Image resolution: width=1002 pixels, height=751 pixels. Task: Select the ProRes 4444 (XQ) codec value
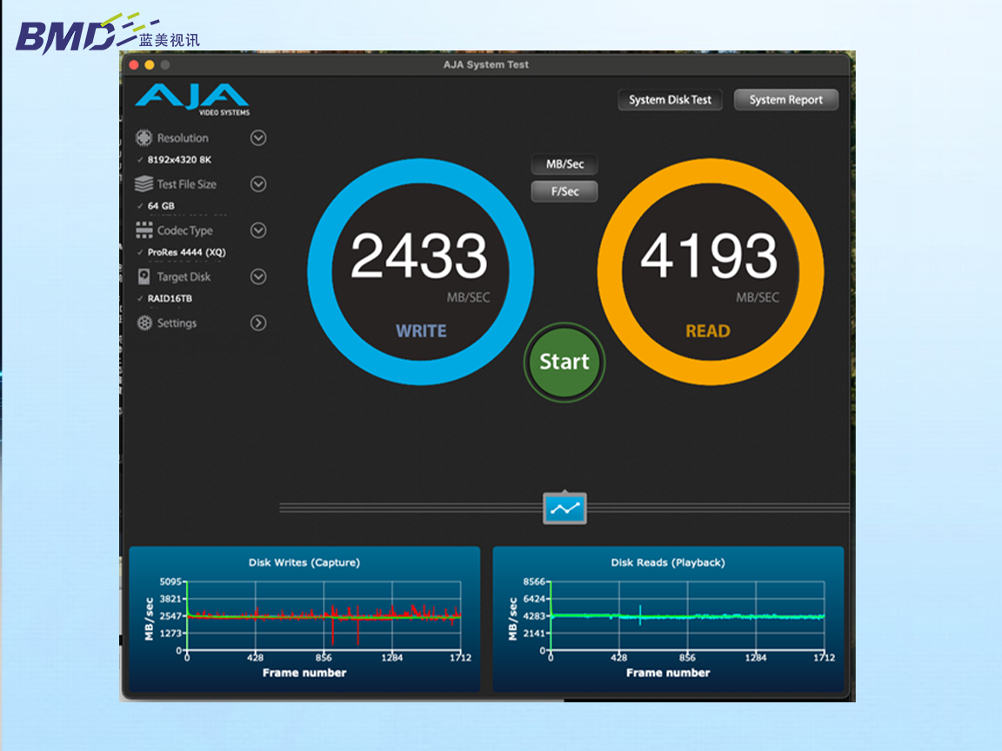click(x=187, y=252)
